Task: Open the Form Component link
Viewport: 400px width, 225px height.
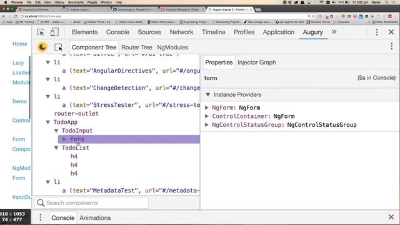Action: point(21,144)
